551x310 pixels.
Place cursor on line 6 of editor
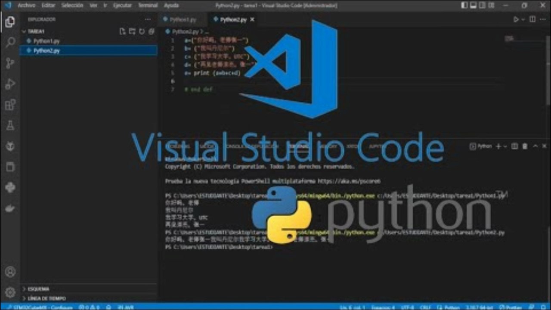(344, 81)
